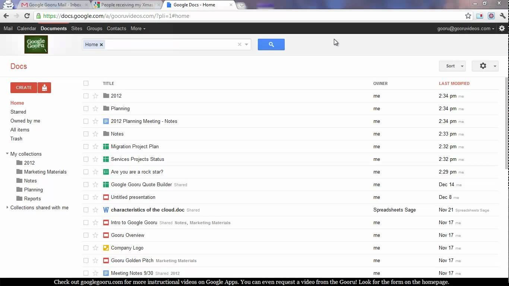Expand Collections shared with me
This screenshot has height=286, width=509.
point(7,207)
